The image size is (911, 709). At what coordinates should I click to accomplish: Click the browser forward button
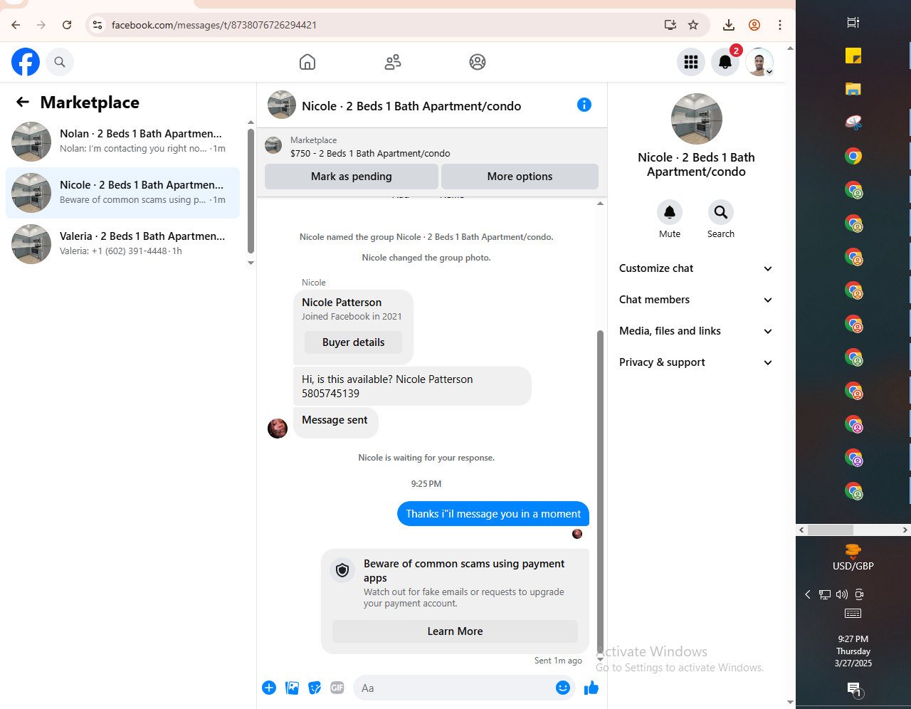point(41,25)
